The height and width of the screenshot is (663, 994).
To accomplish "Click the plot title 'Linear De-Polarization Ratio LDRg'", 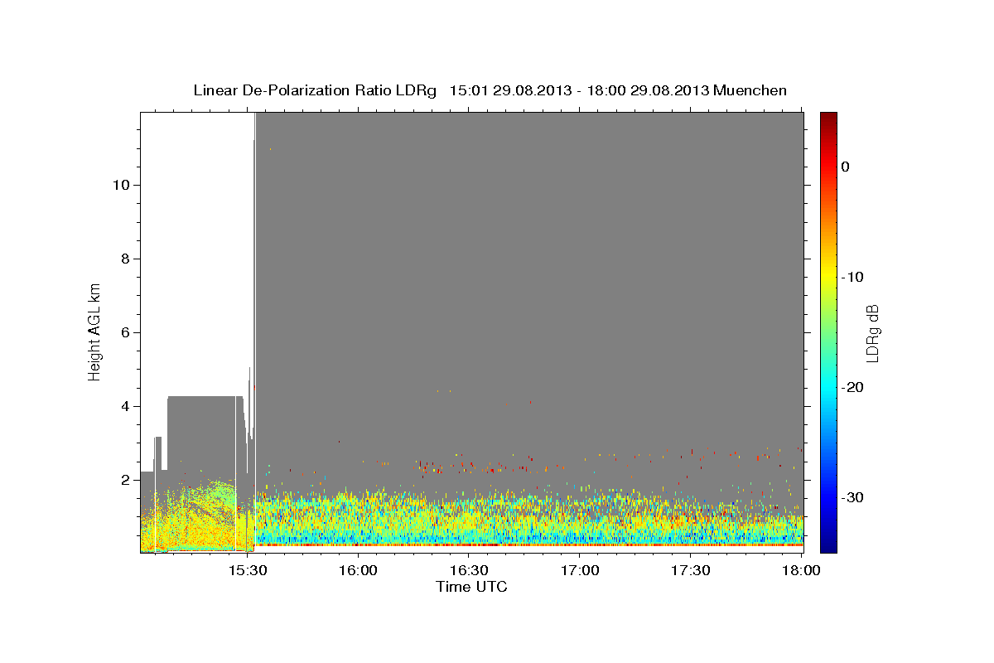I will [x=315, y=90].
